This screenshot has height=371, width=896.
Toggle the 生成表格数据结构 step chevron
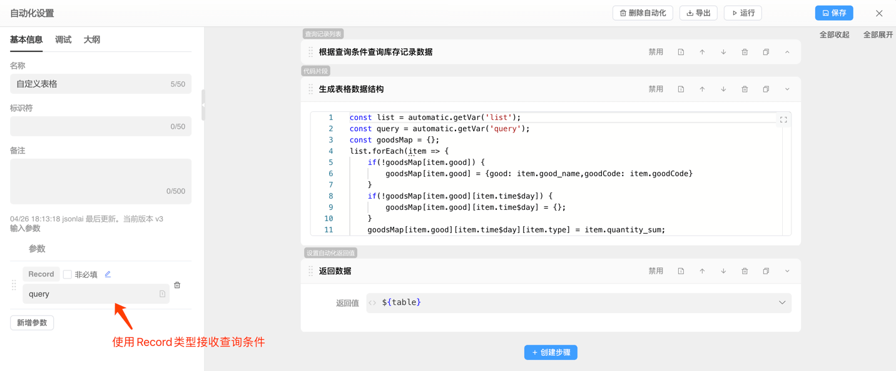(x=787, y=89)
